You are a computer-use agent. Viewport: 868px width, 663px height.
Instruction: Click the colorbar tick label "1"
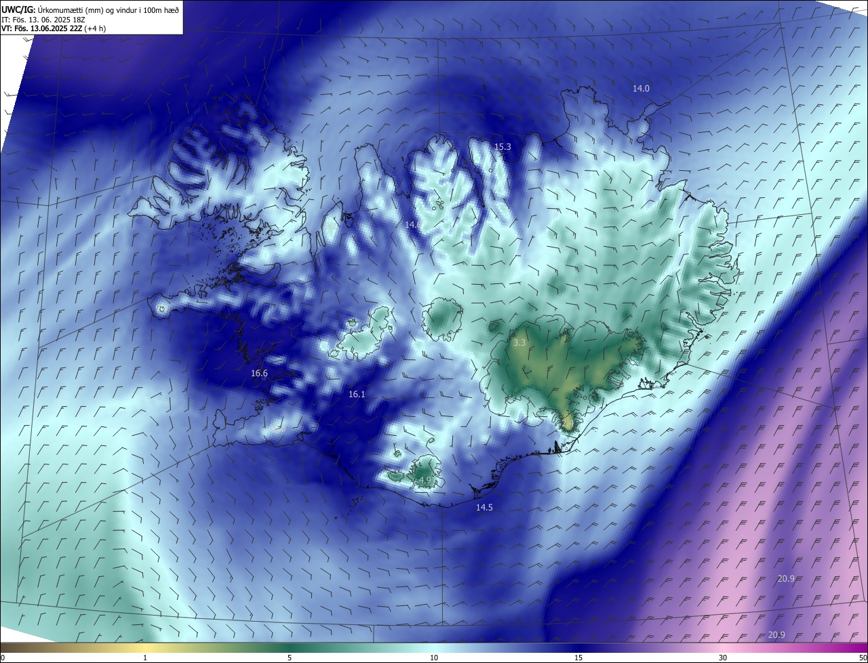click(x=145, y=658)
